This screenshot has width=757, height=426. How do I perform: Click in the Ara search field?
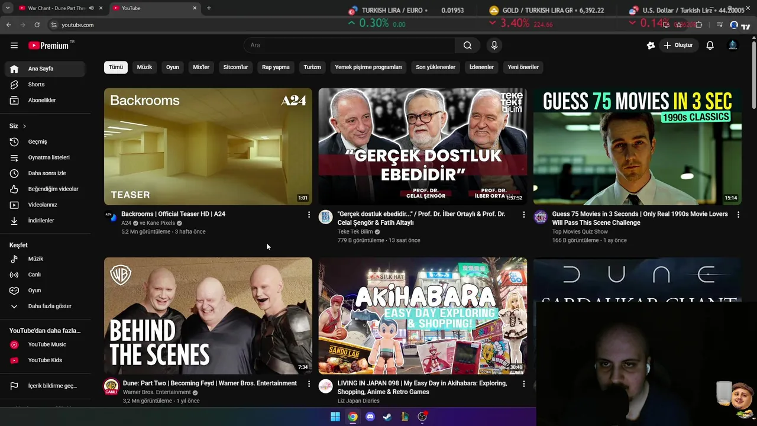(349, 46)
